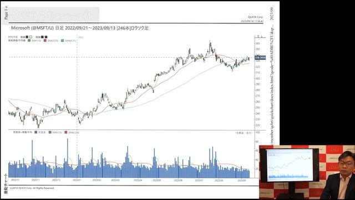
Task: Click the '100' volume axis label
Action: (x=257, y=132)
